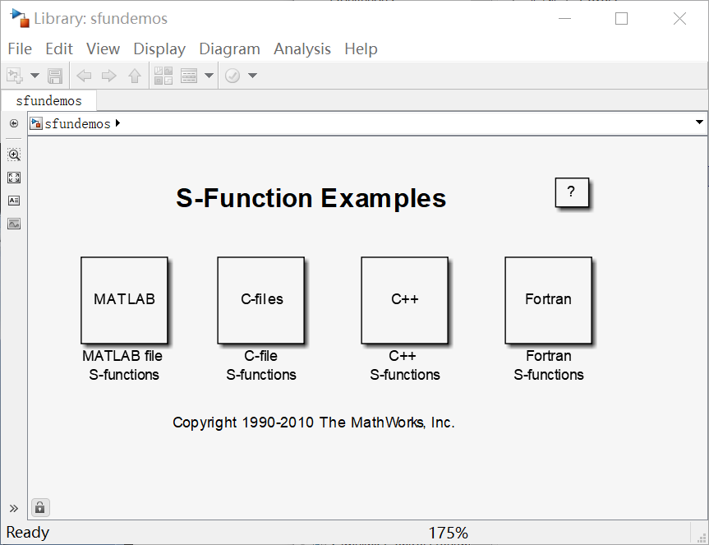Select the Zoom tool in palette
The width and height of the screenshot is (709, 545).
(x=14, y=155)
